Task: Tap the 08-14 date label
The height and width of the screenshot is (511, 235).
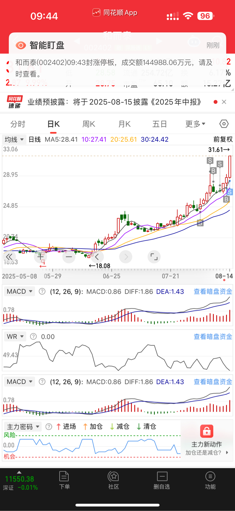Action: 224,276
